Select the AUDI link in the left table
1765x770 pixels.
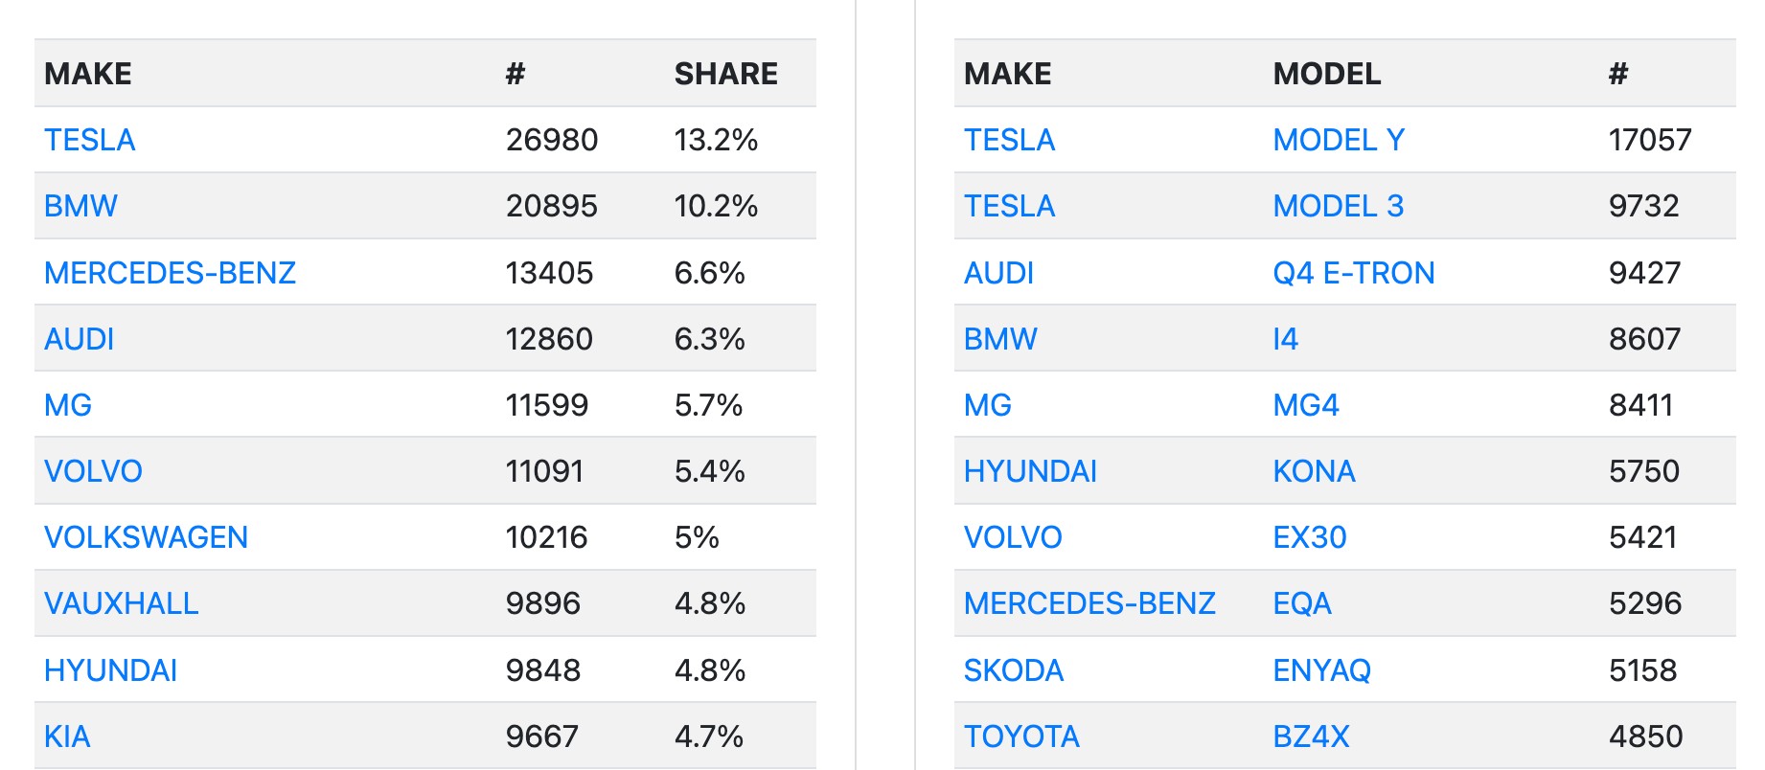click(x=79, y=339)
